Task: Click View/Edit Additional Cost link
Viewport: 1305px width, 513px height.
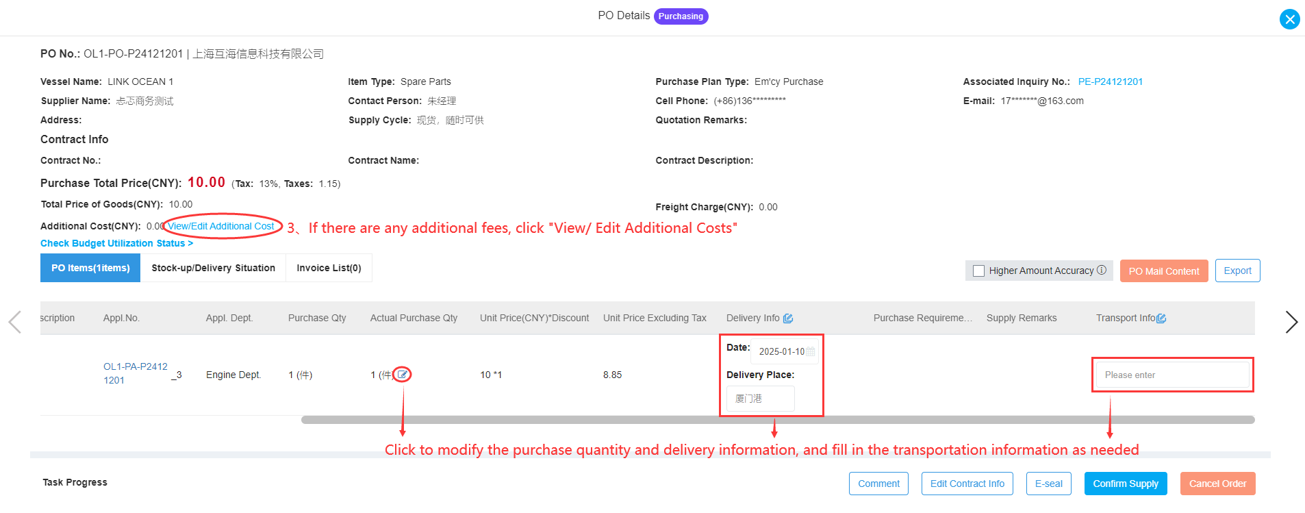Action: click(221, 226)
